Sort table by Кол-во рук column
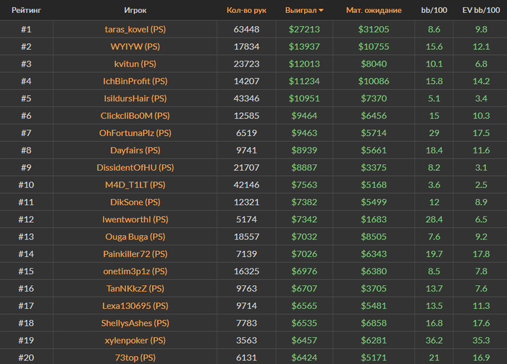The image size is (507, 364). (x=246, y=10)
